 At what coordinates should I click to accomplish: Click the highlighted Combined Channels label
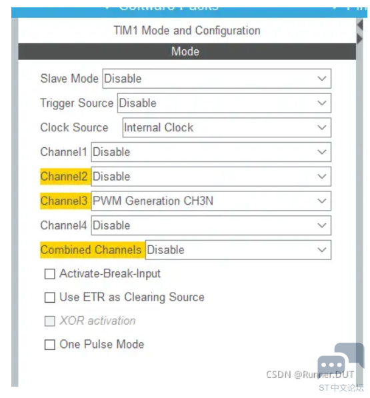tap(91, 250)
